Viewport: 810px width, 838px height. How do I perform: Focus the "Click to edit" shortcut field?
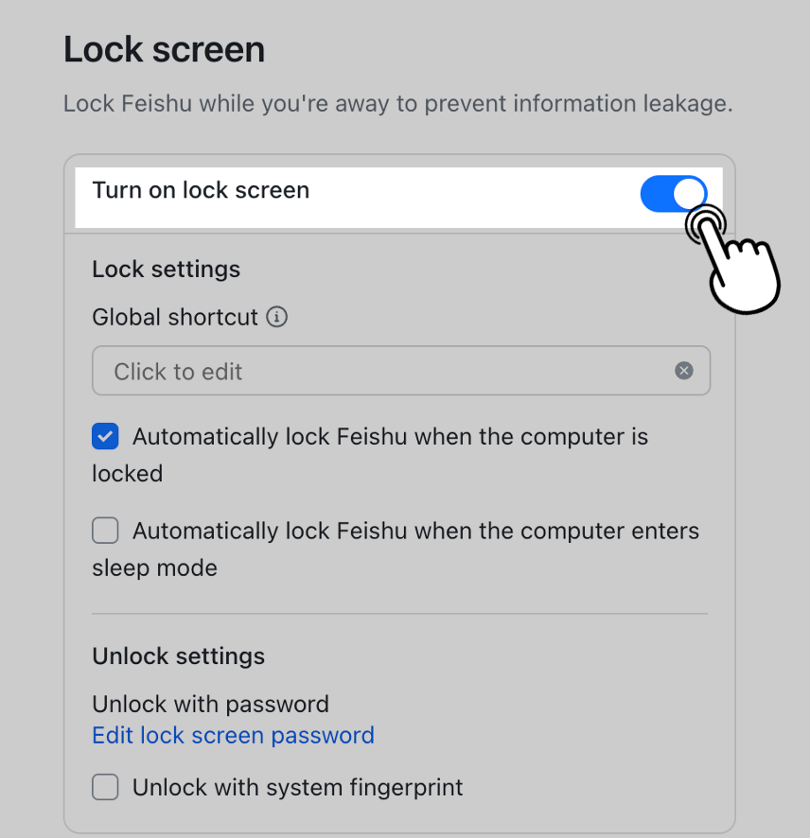[x=379, y=371]
